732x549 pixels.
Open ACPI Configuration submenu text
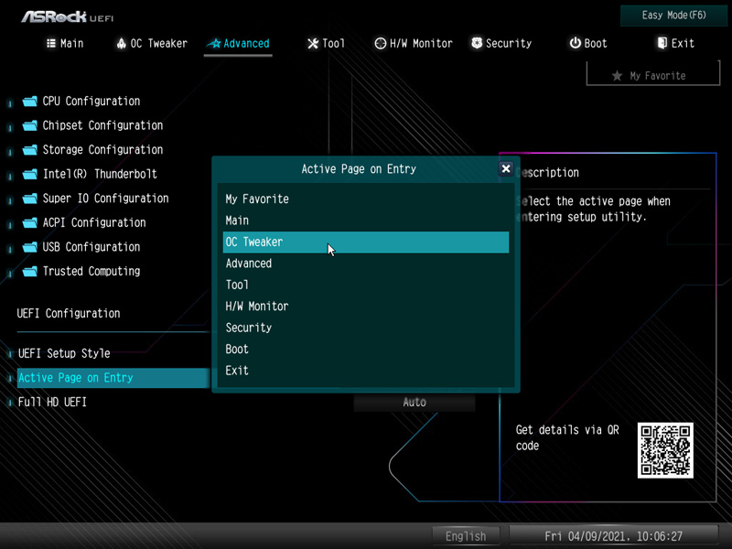(94, 222)
